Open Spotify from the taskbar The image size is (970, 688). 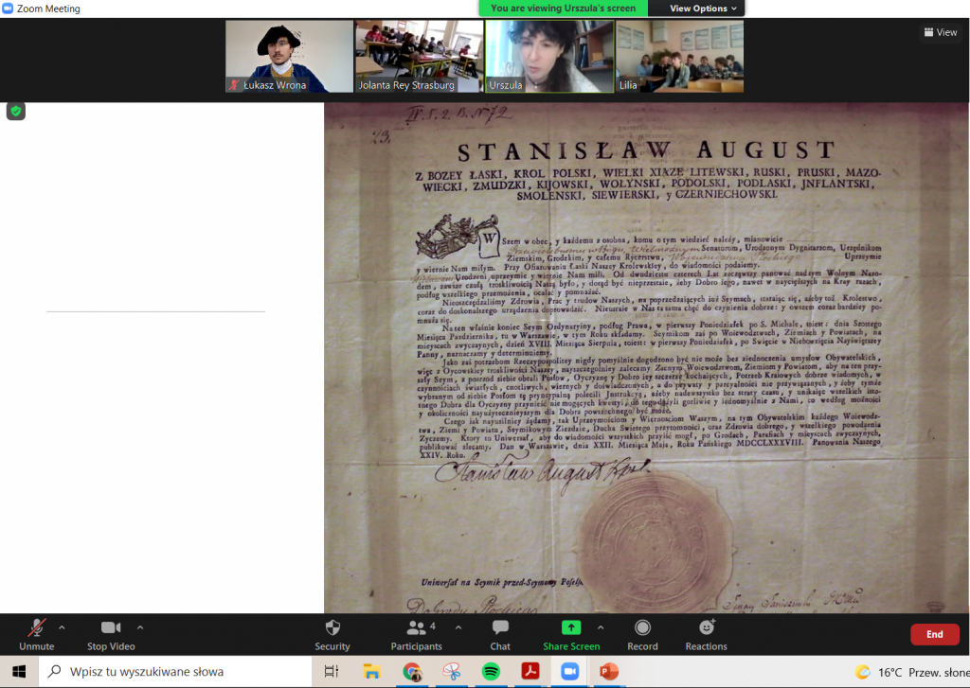point(491,672)
